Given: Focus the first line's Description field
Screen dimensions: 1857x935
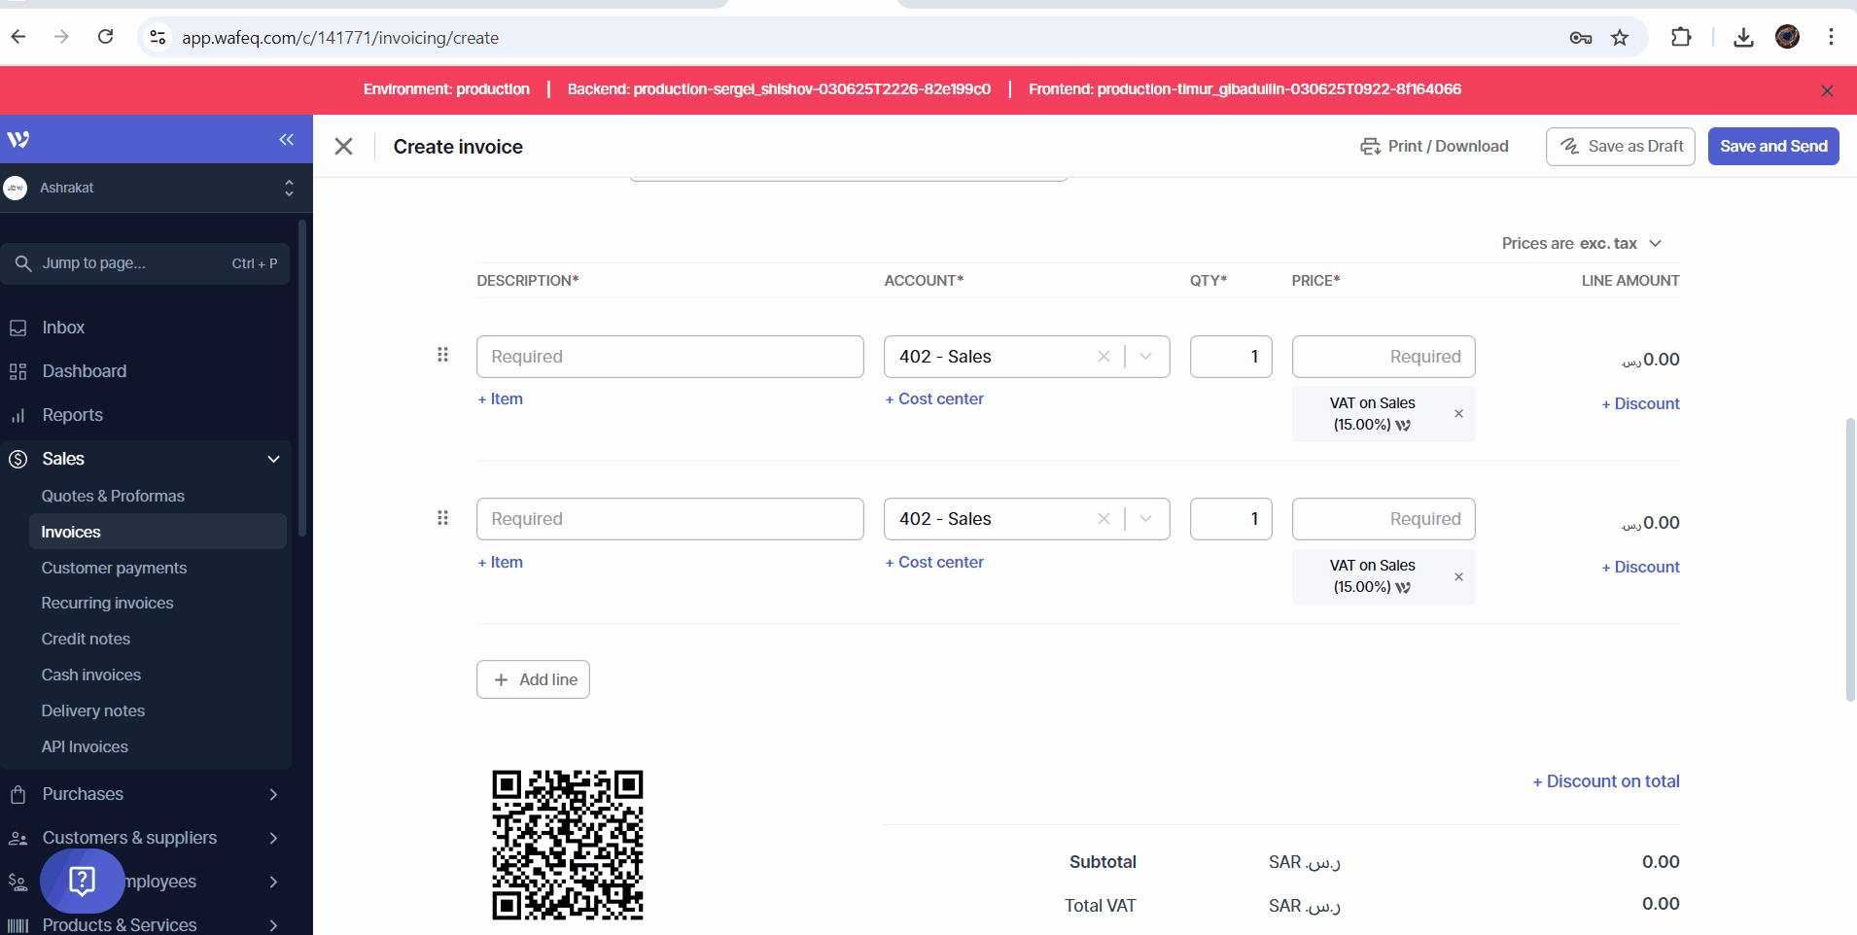Looking at the screenshot, I should [x=669, y=357].
